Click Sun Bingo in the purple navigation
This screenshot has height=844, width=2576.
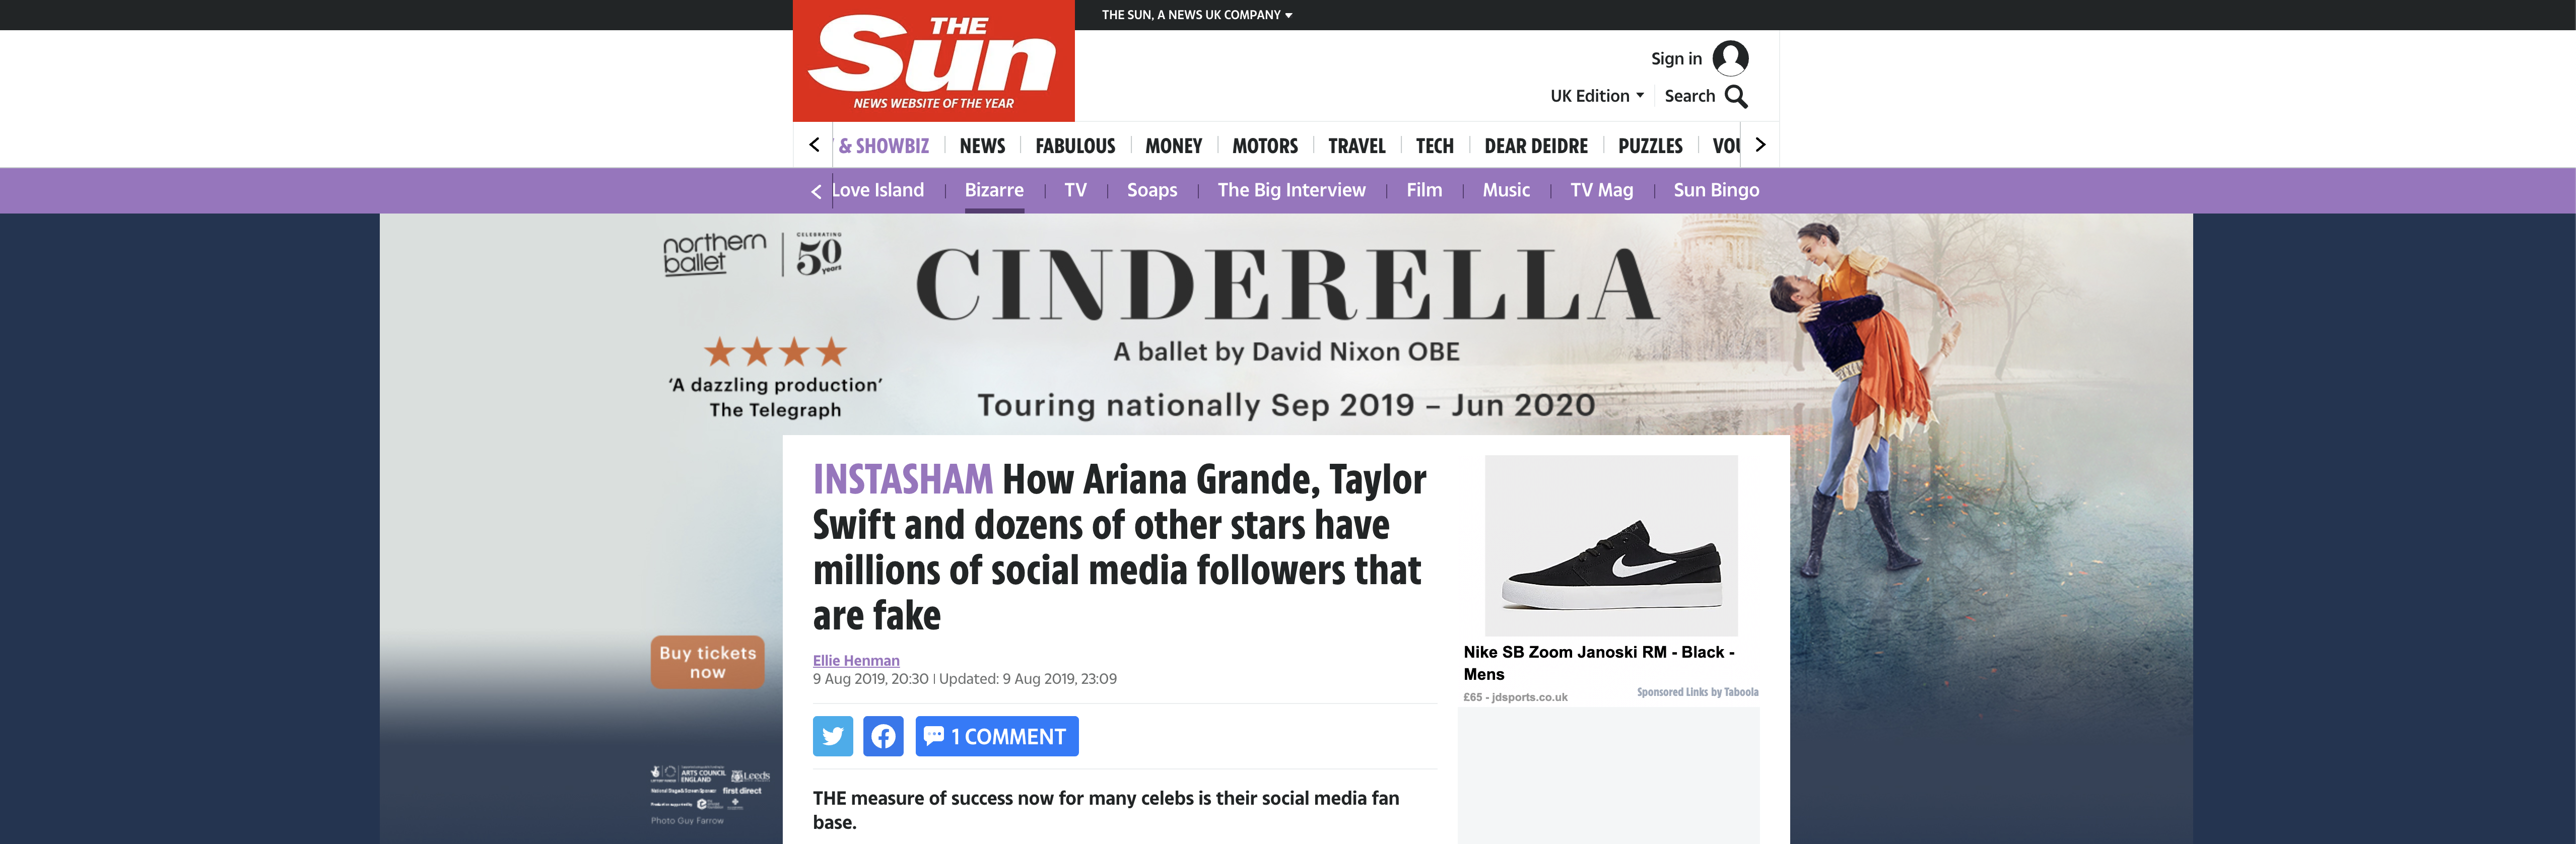[x=1717, y=190]
